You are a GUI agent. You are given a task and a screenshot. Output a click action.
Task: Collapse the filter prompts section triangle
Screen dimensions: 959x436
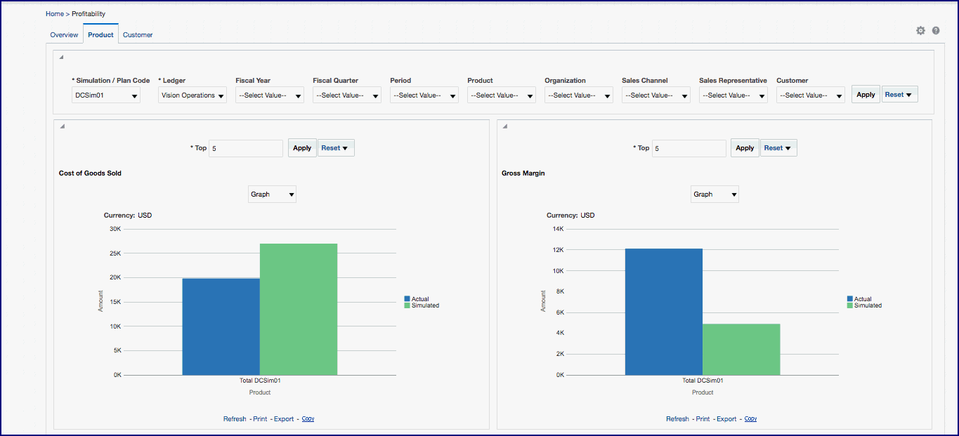click(61, 57)
